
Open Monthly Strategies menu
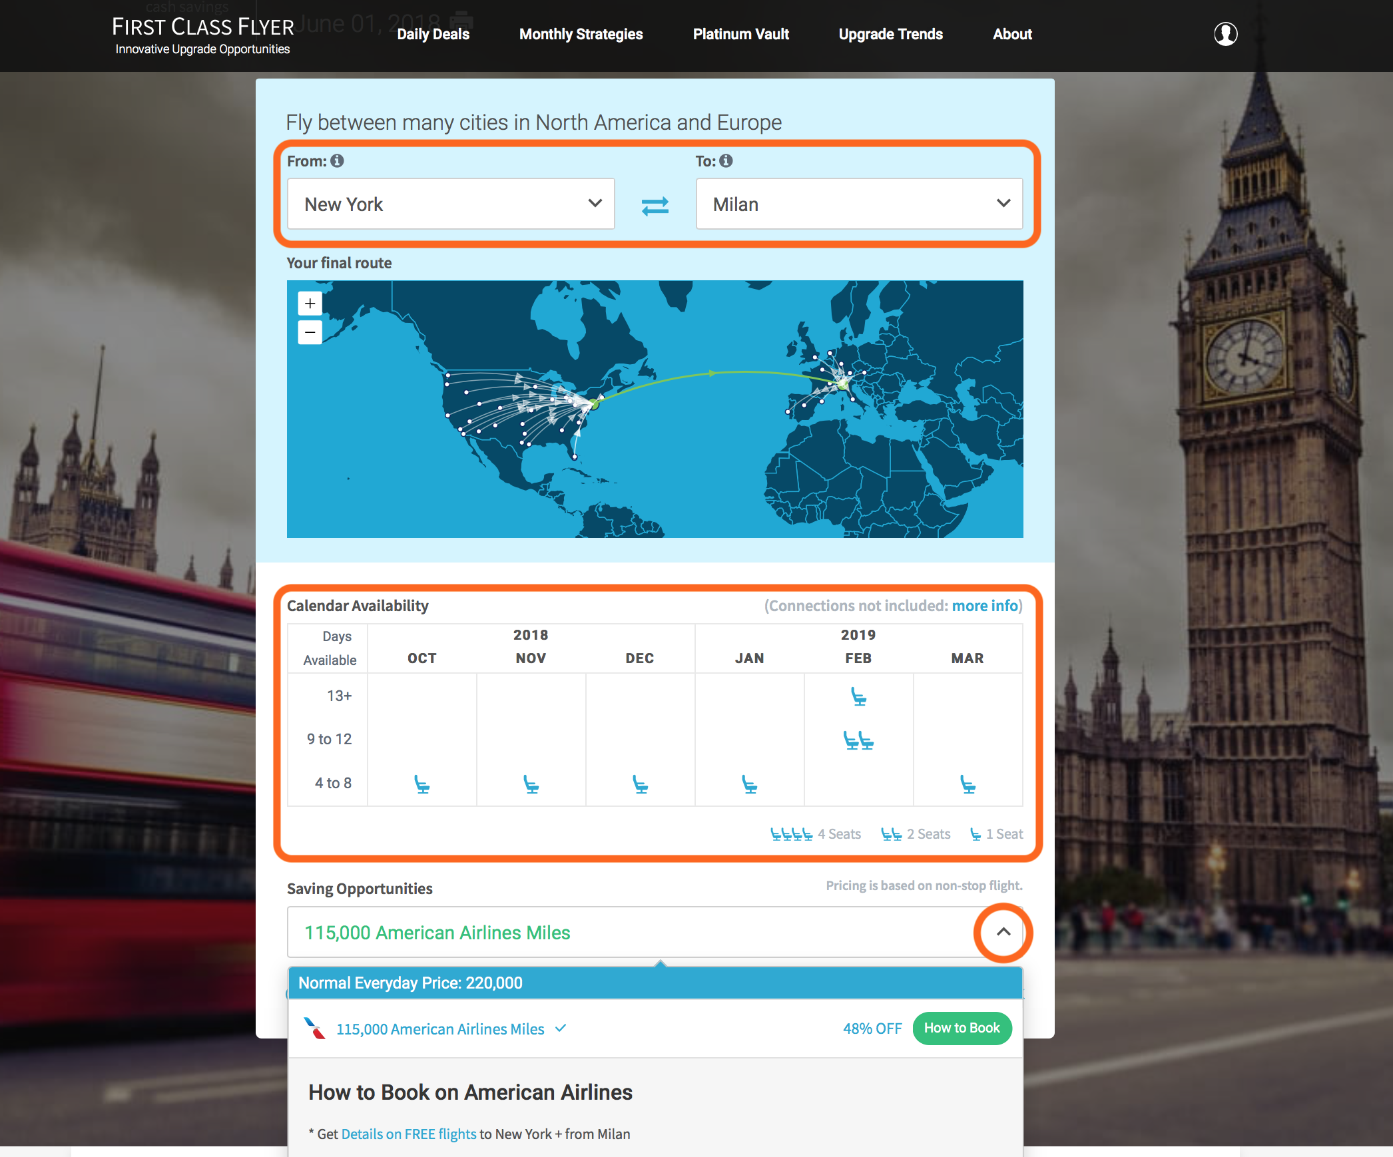coord(581,34)
